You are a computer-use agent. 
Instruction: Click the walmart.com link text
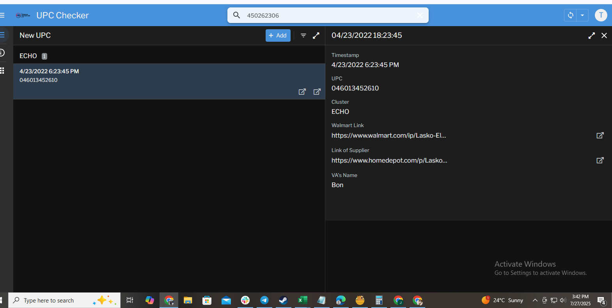click(x=388, y=135)
